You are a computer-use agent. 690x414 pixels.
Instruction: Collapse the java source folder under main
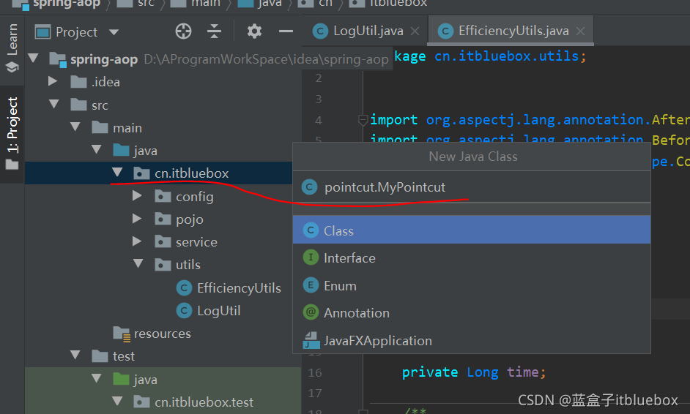(97, 150)
